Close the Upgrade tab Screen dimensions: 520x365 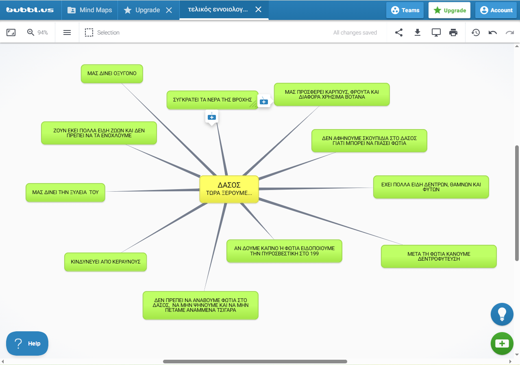click(169, 10)
